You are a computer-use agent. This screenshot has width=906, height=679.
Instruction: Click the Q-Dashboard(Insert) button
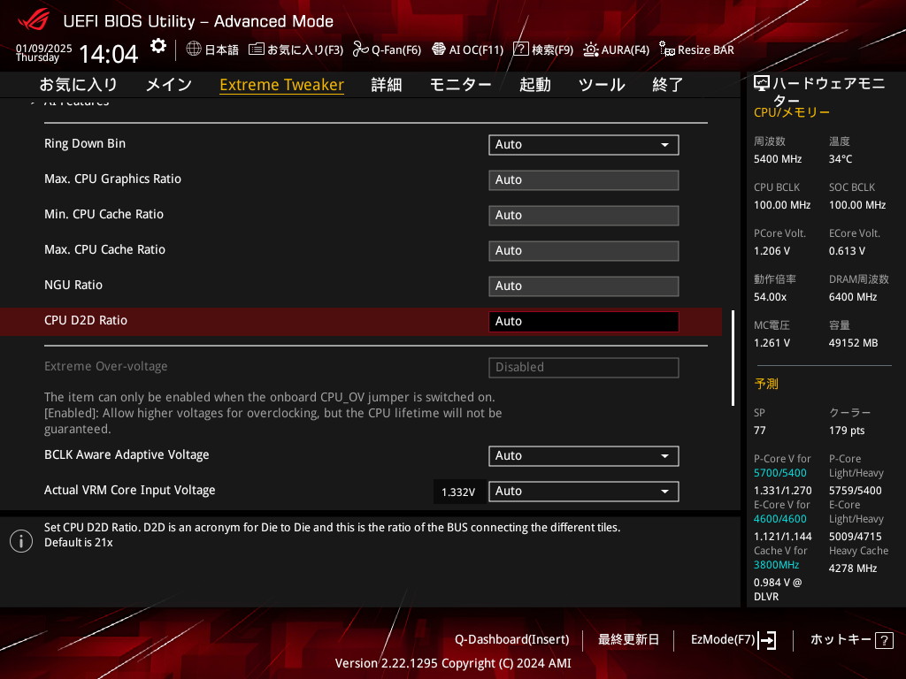tap(511, 639)
